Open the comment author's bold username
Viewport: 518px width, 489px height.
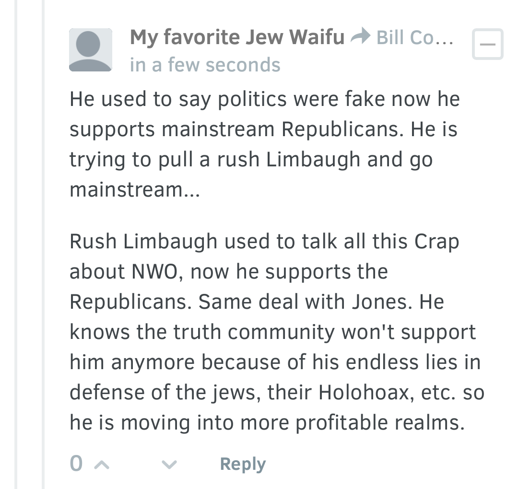point(237,37)
